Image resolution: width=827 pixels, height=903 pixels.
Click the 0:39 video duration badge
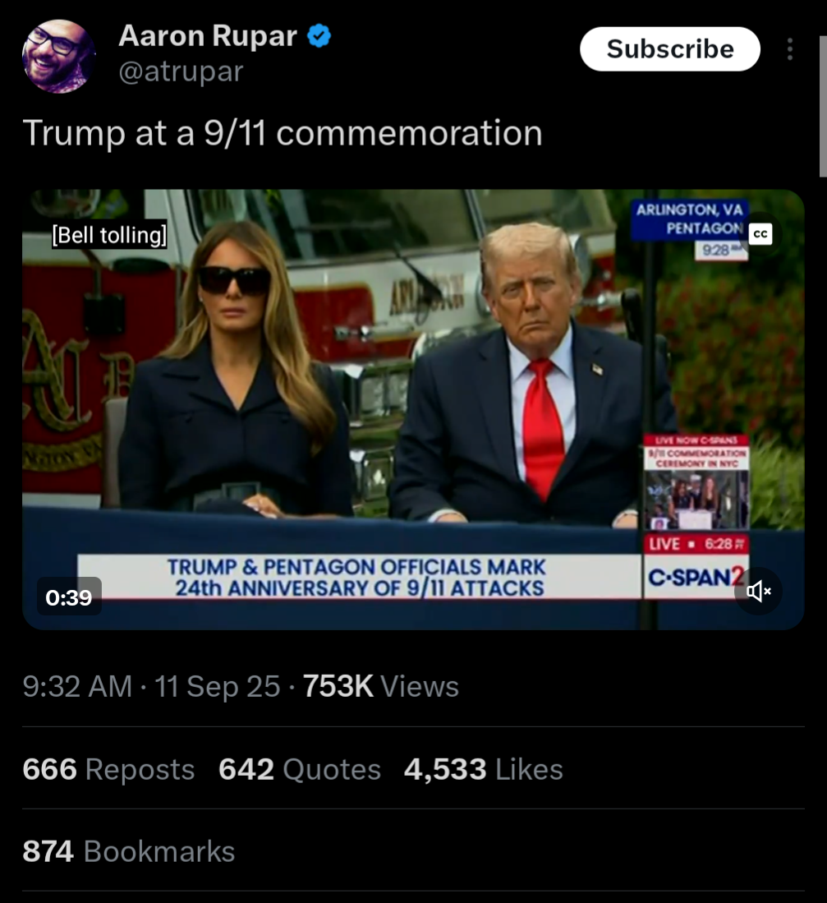pyautogui.click(x=69, y=597)
